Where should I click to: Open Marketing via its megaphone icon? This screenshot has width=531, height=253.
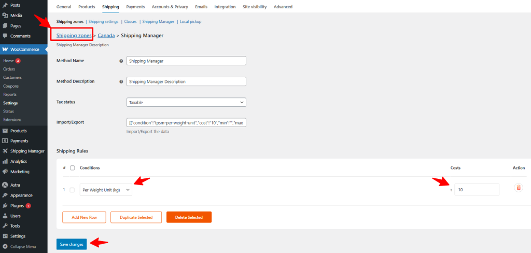(x=5, y=172)
